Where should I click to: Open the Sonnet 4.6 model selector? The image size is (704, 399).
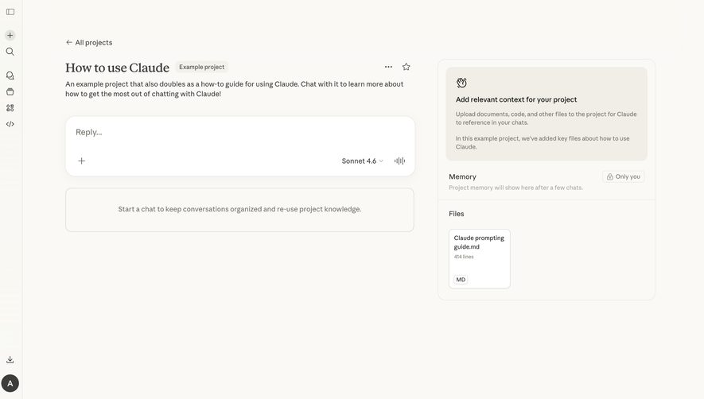[x=362, y=161]
